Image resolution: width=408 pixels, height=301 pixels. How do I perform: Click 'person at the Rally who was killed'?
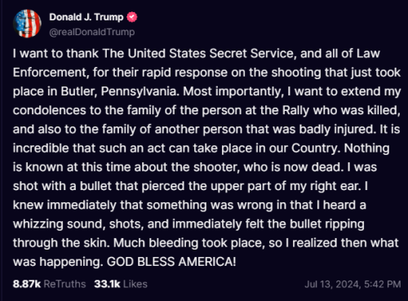click(301, 110)
